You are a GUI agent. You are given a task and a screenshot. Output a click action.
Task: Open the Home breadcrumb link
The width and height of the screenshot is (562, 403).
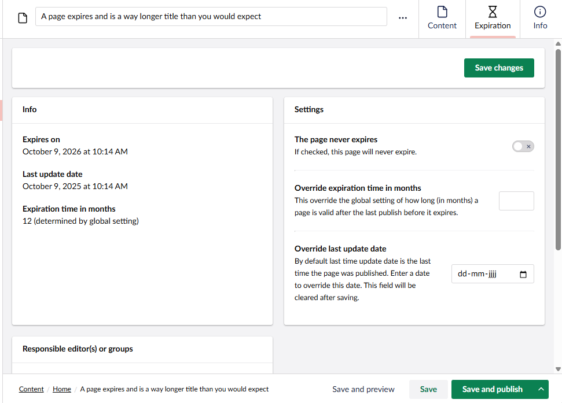[x=62, y=389]
